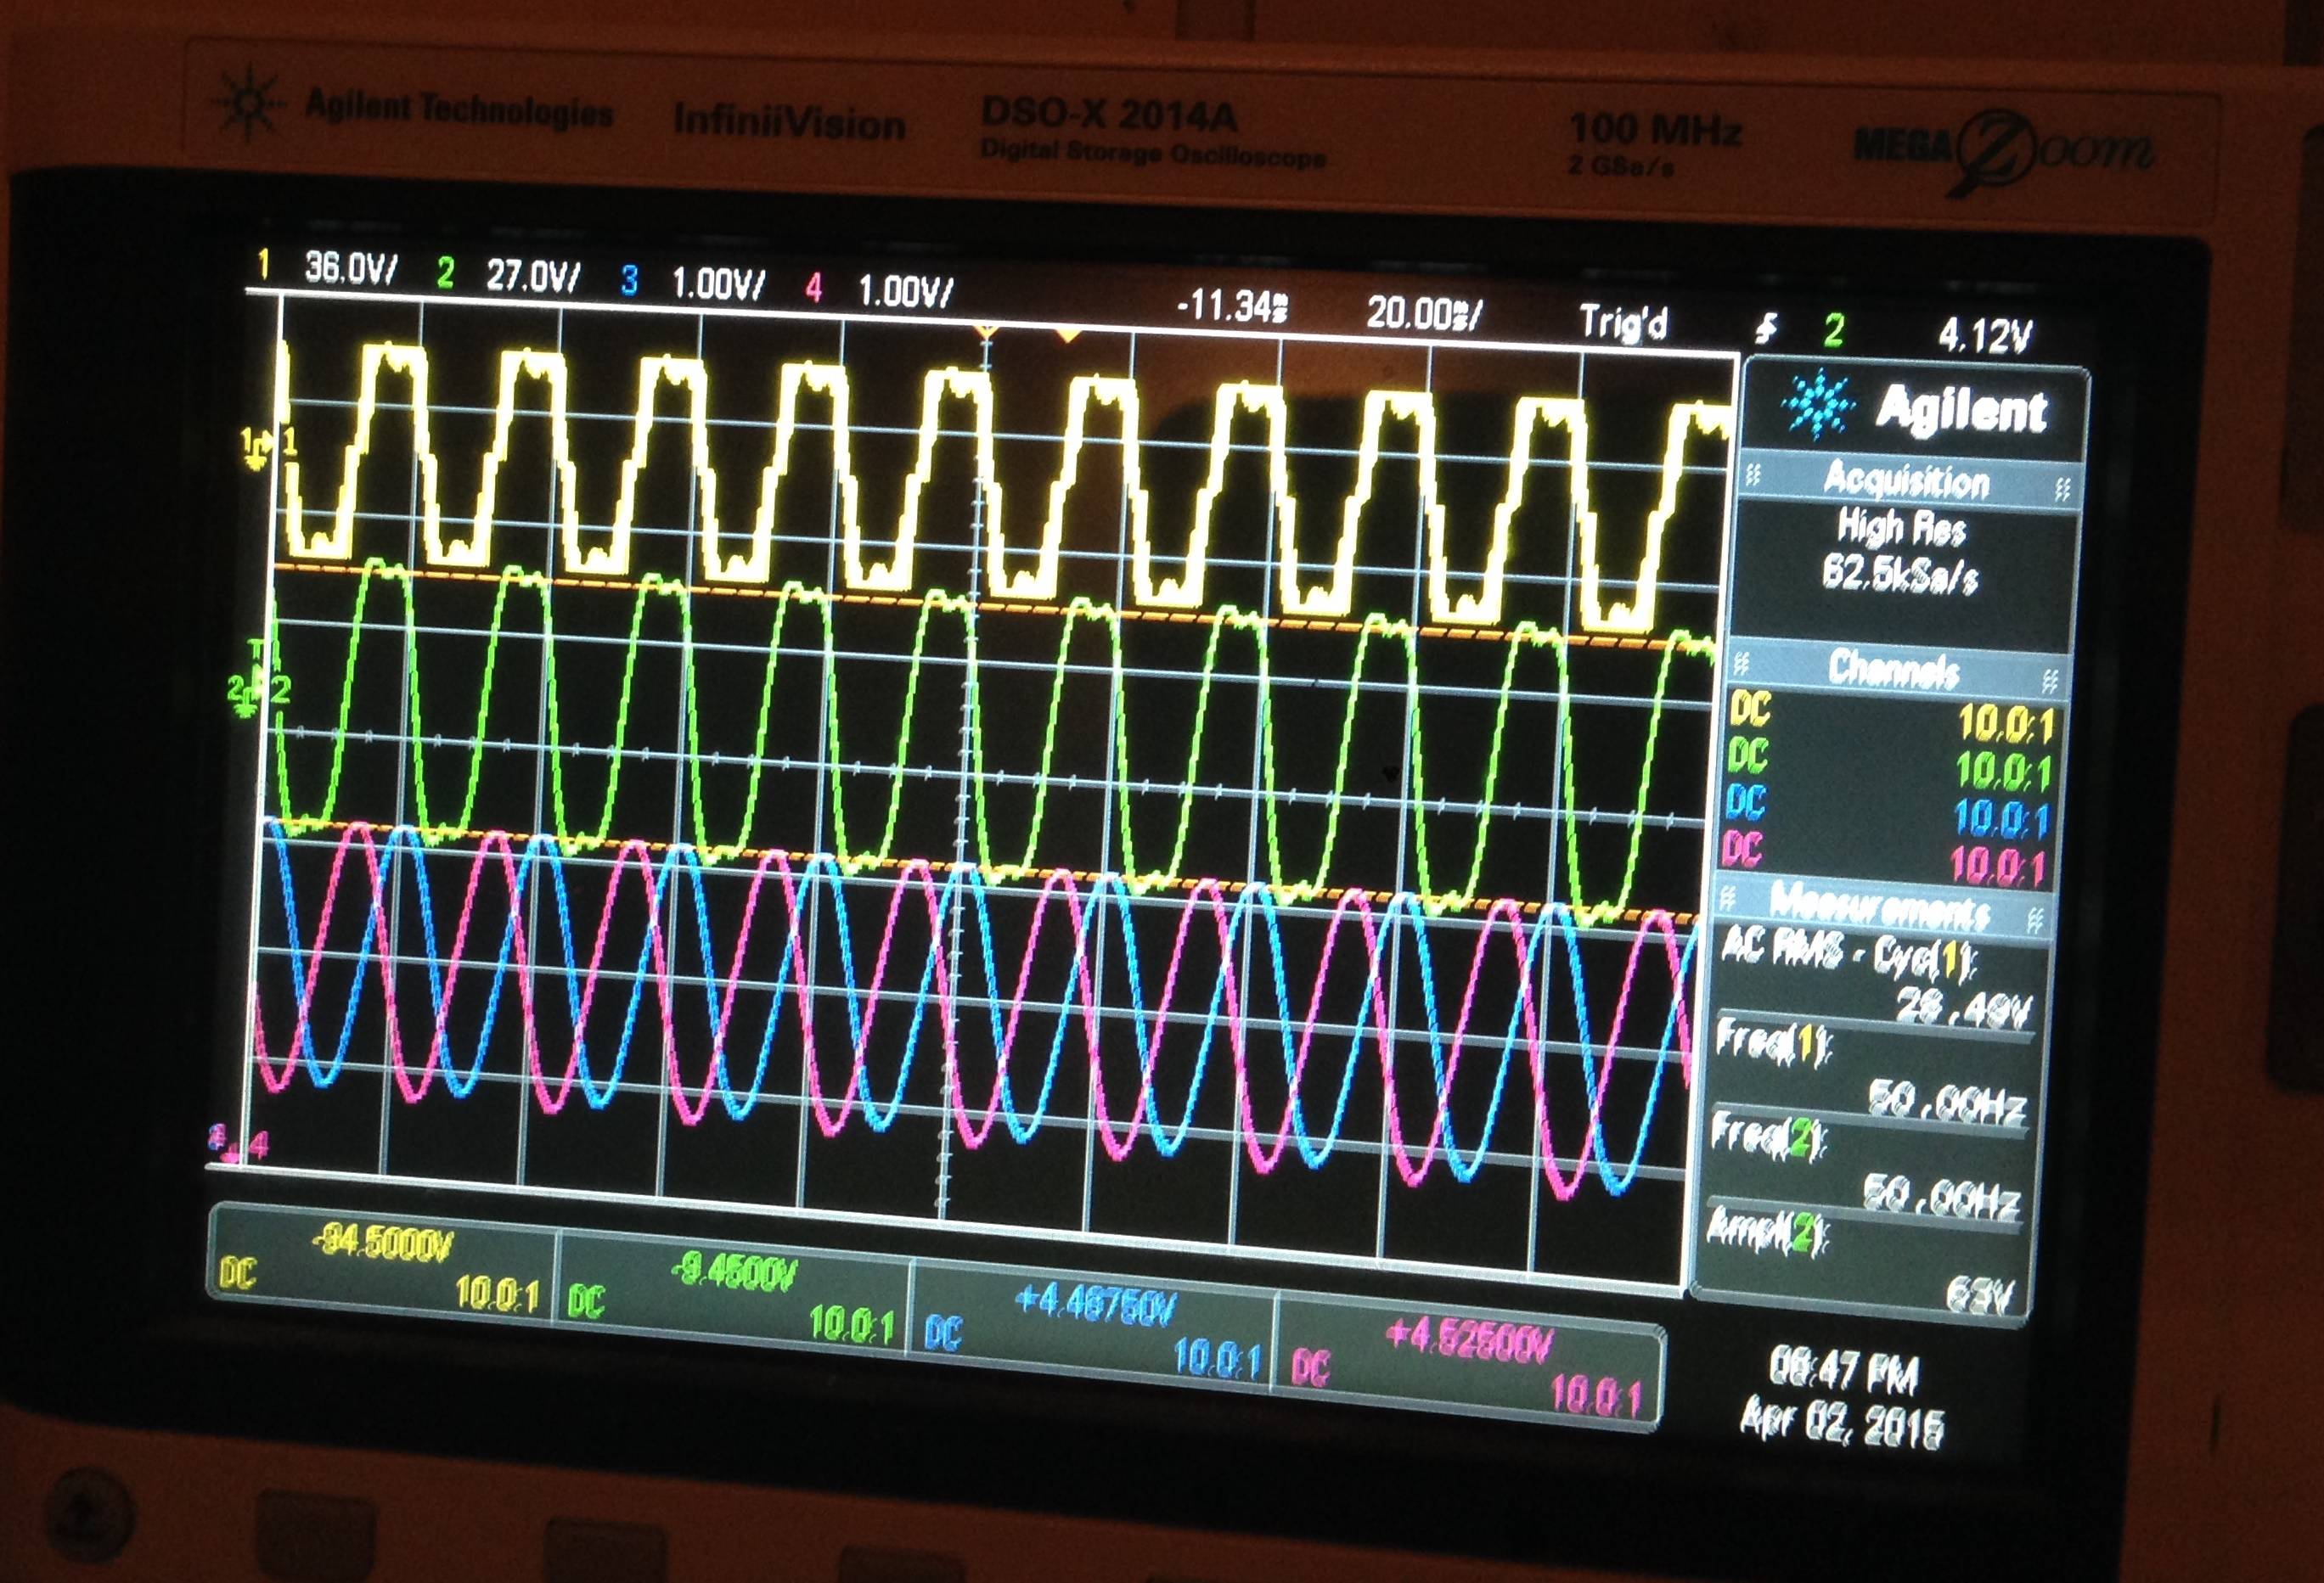This screenshot has height=1583, width=2324.
Task: Click the solid orange time reference triangle
Action: 1068,334
